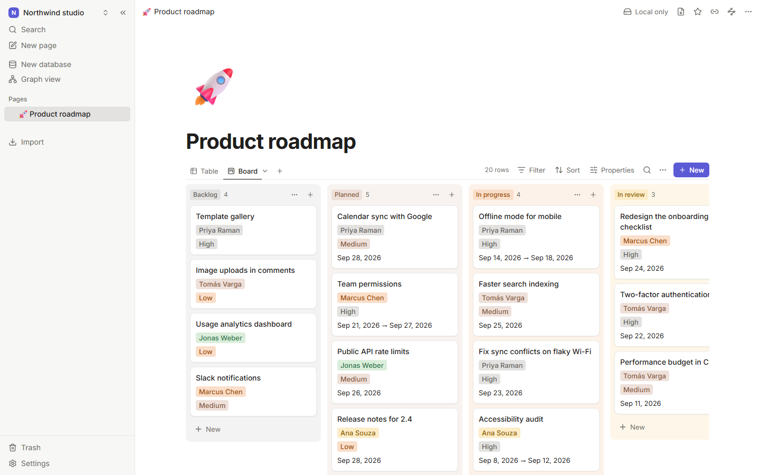This screenshot has width=760, height=475.
Task: Open Search in the sidebar
Action: (x=67, y=30)
